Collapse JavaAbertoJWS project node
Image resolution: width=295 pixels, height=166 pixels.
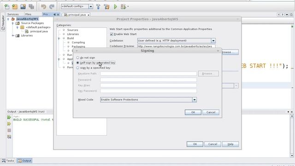pyautogui.click(x=8, y=19)
